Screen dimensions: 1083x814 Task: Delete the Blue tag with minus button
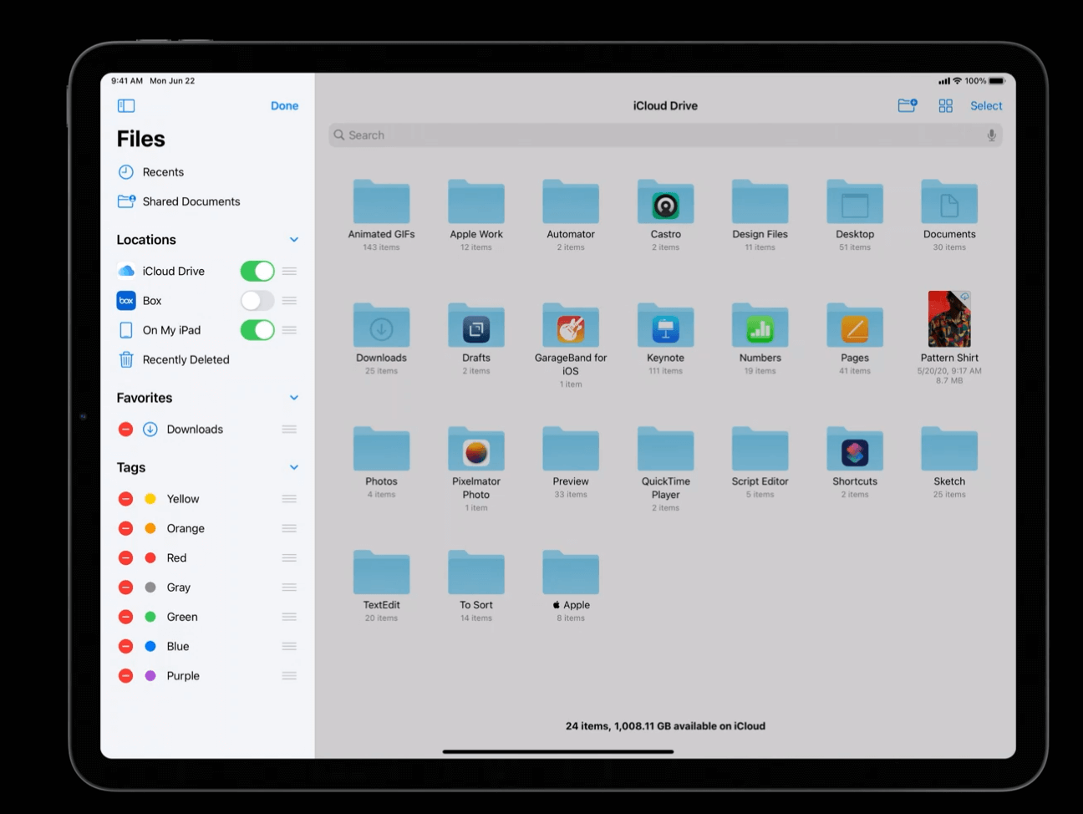tap(126, 646)
